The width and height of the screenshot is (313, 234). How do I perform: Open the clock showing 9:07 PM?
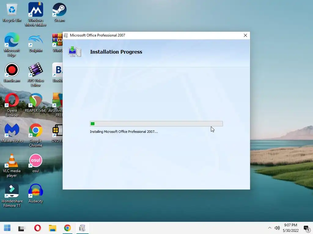tap(291, 228)
